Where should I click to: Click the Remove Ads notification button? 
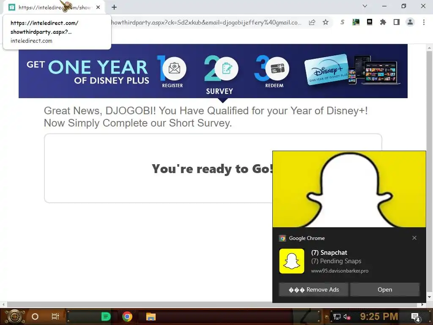pyautogui.click(x=314, y=289)
